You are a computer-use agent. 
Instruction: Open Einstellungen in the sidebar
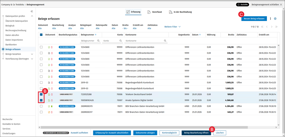tap(9, 133)
